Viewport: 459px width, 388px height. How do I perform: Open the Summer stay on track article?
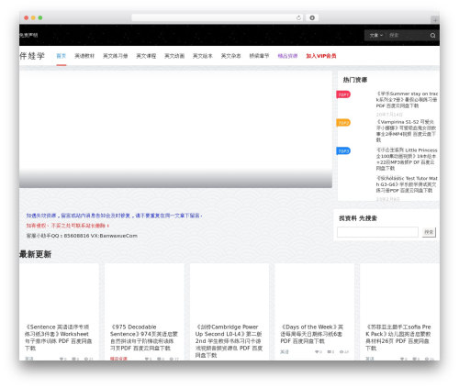(407, 100)
